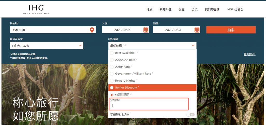Image resolution: width=266 pixels, height=125 pixels.
Task: Click the 入住 date field 2023/10/22
Action: (125, 30)
